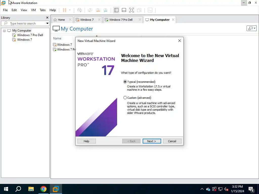Toggle thumbnail bar view icon

124,10
